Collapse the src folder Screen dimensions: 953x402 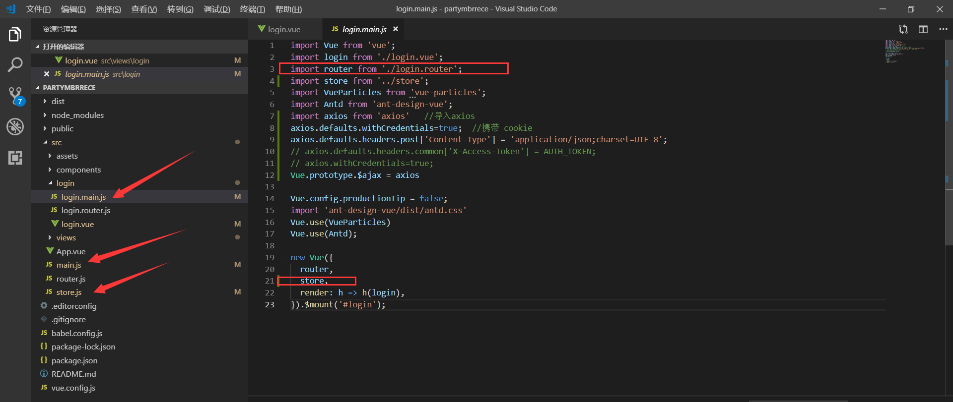45,142
